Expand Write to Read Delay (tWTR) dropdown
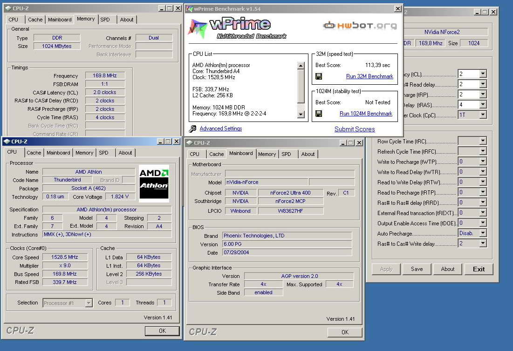 coord(483,172)
